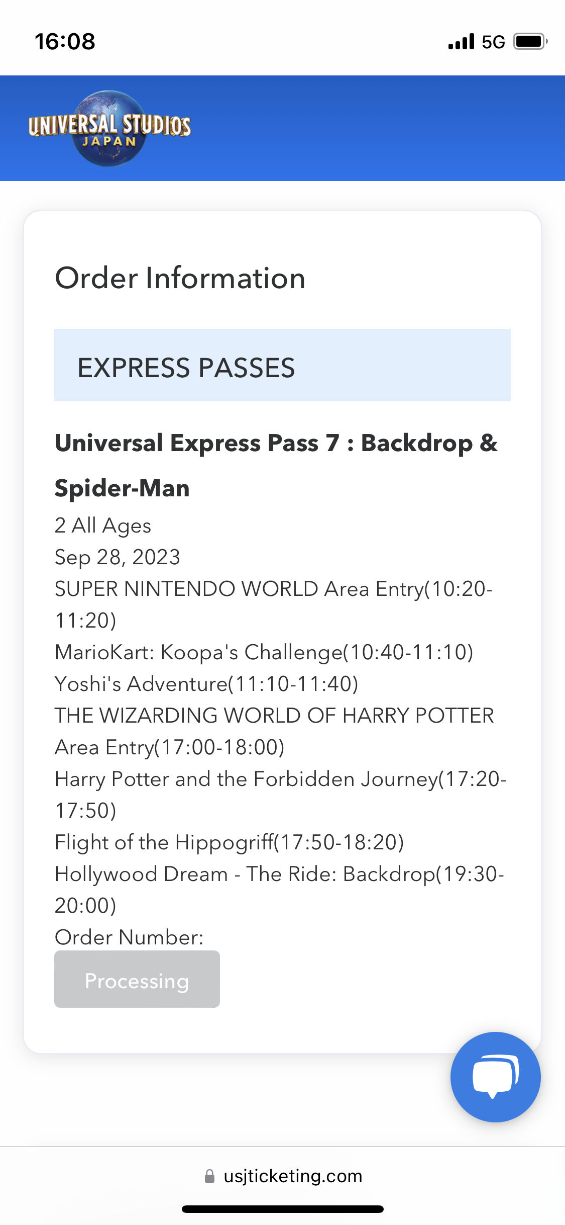Viewport: 565px width, 1225px height.
Task: Tap the Flight of the Hippogriff entry
Action: coord(229,842)
